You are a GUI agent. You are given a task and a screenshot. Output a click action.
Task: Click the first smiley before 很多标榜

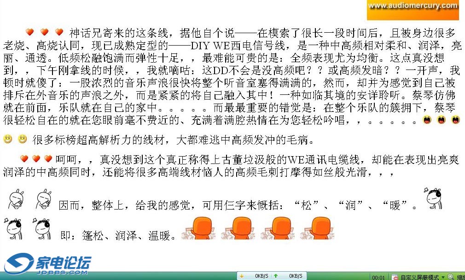click(x=7, y=139)
